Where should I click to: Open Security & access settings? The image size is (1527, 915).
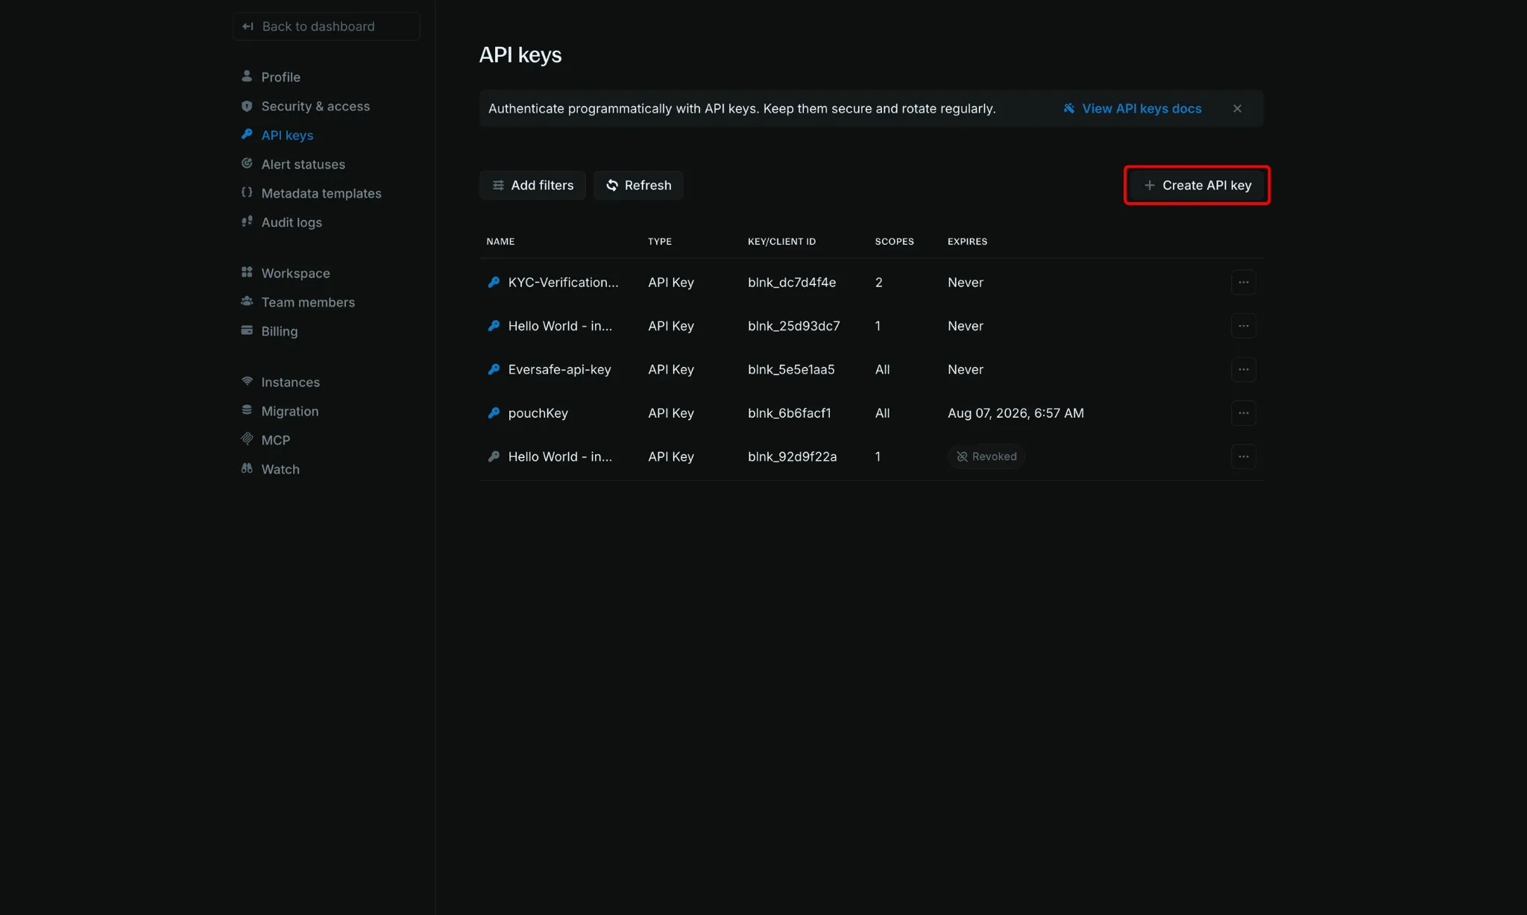coord(315,106)
